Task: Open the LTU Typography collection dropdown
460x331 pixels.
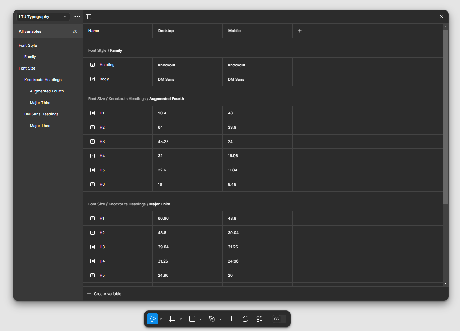Action: coord(42,16)
